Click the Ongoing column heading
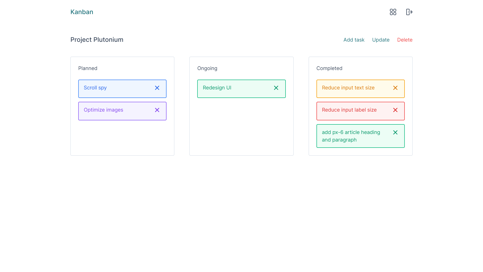Image resolution: width=483 pixels, height=272 pixels. click(x=207, y=68)
